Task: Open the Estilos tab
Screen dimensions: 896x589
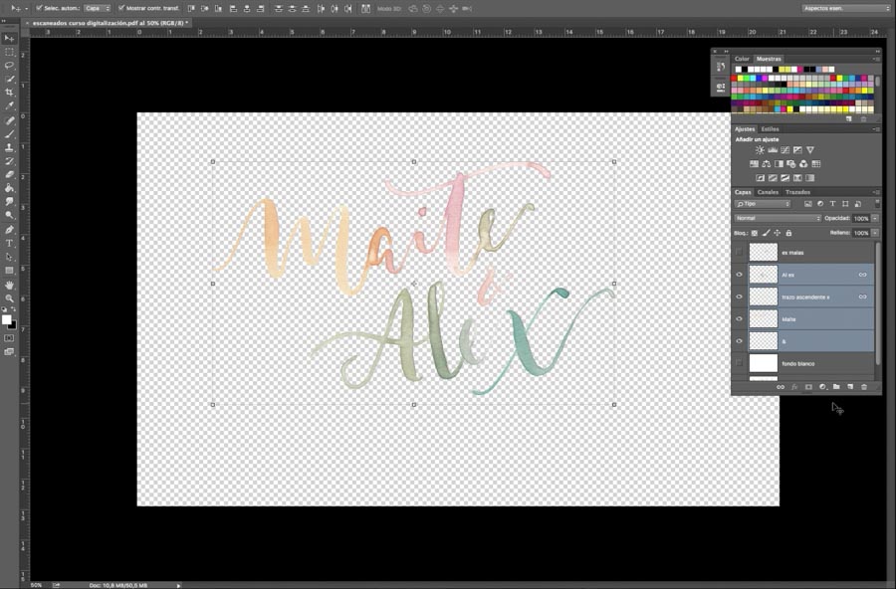Action: coord(770,129)
